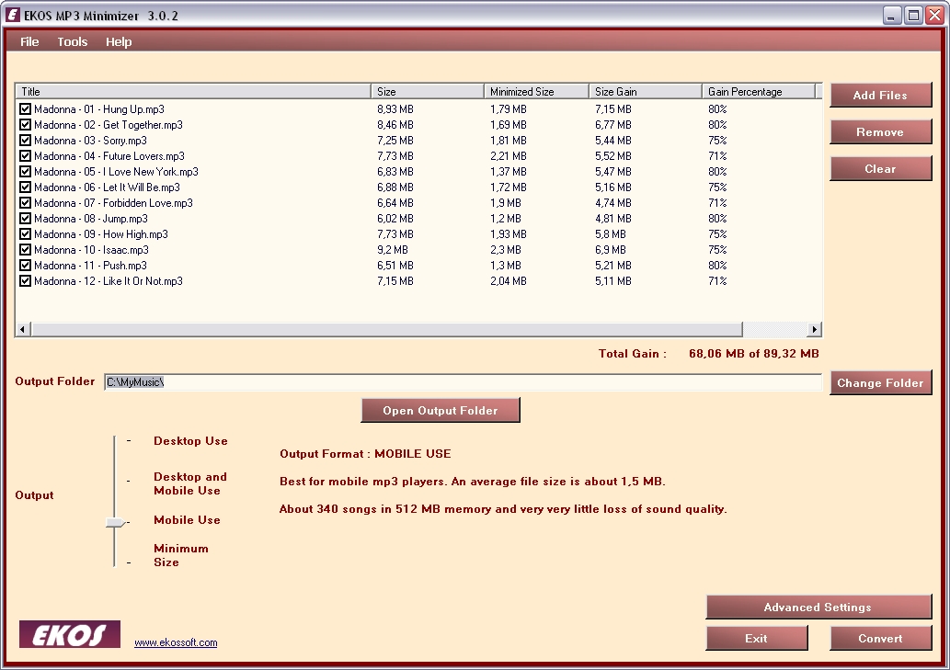
Task: Set output slider to Desktop Use
Action: click(115, 442)
